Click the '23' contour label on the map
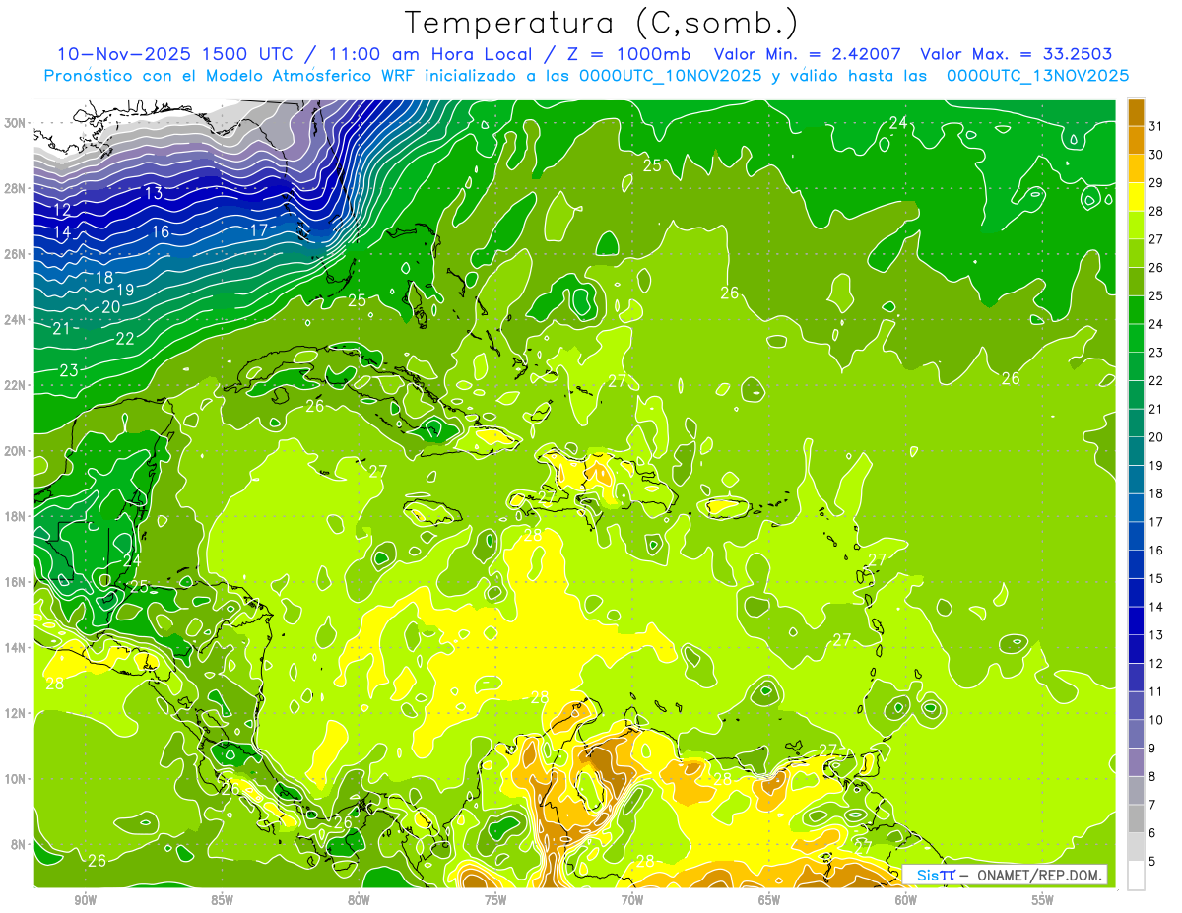Image resolution: width=1182 pixels, height=913 pixels. [x=69, y=370]
